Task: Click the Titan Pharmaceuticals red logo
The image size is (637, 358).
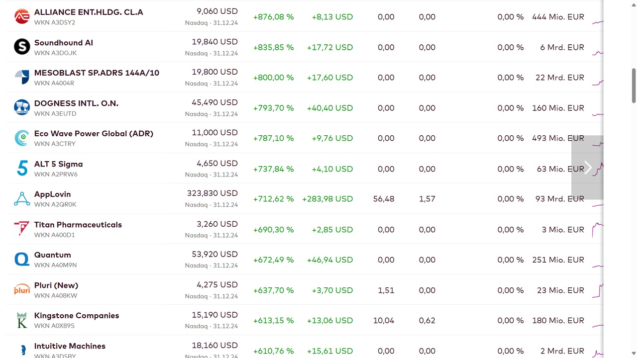Action: coord(22,229)
